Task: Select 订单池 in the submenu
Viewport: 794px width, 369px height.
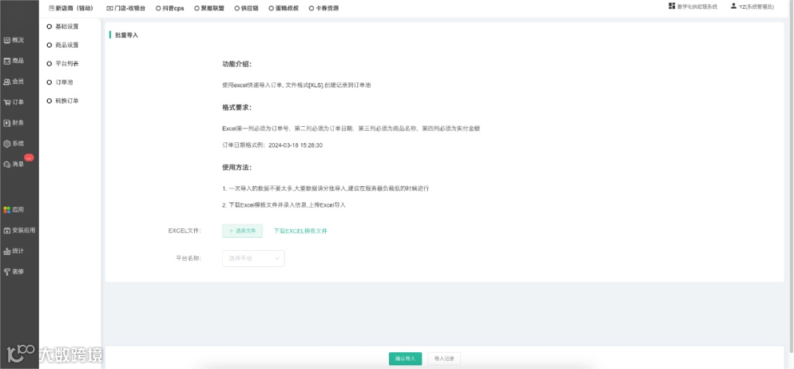Action: click(x=60, y=82)
